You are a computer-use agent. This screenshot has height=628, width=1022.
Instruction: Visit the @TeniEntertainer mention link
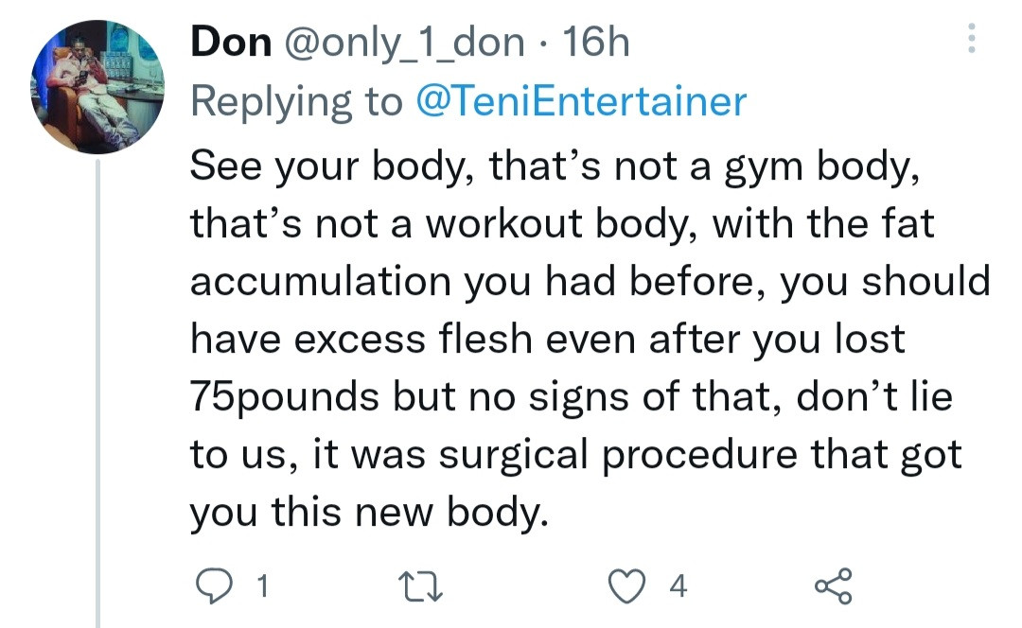[x=581, y=101]
